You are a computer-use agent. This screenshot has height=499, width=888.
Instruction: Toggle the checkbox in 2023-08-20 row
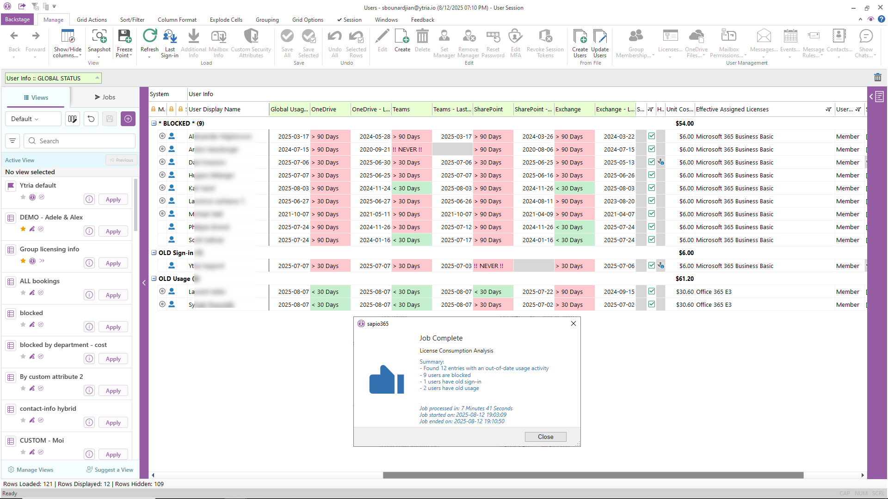coord(651,201)
